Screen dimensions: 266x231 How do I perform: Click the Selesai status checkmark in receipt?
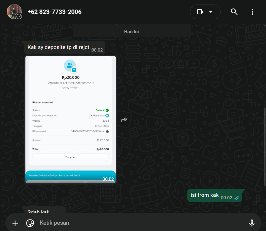(x=107, y=110)
